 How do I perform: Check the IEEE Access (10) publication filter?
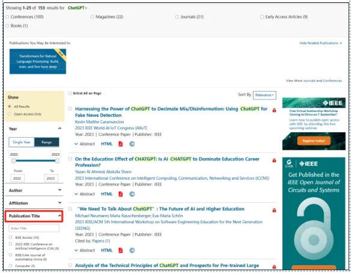click(x=11, y=237)
